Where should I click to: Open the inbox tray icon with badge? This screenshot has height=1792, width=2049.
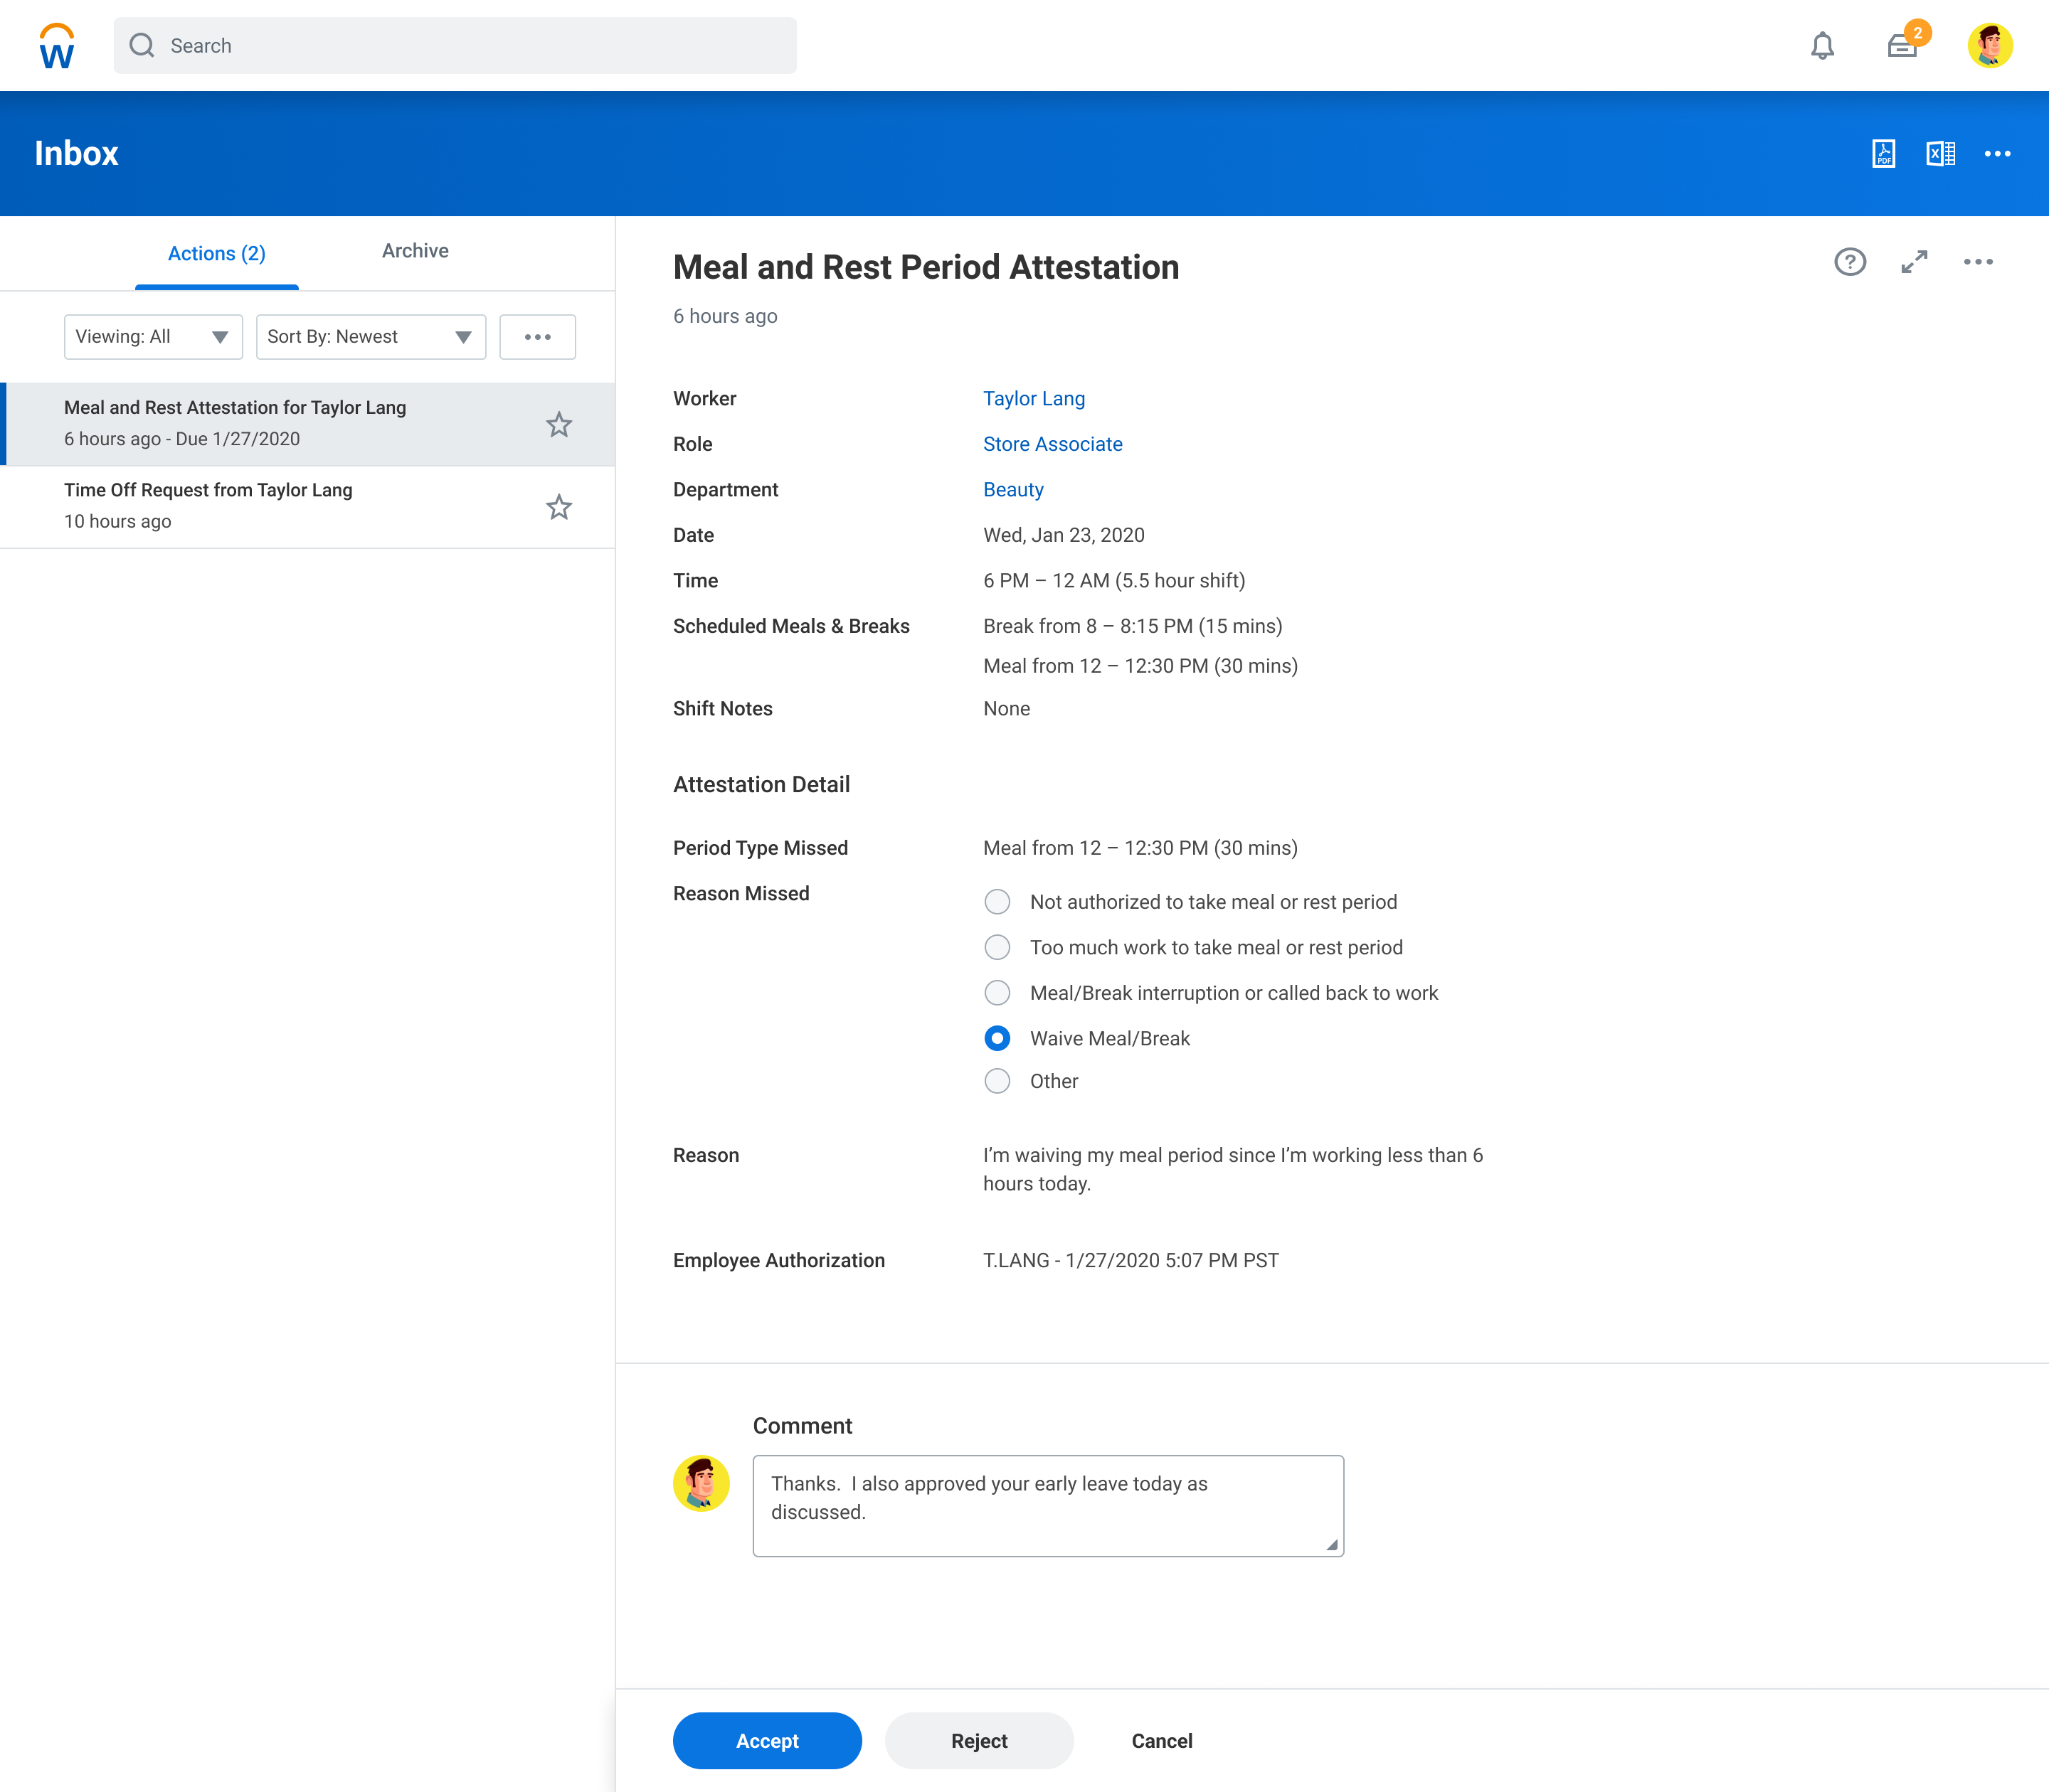[x=1902, y=45]
